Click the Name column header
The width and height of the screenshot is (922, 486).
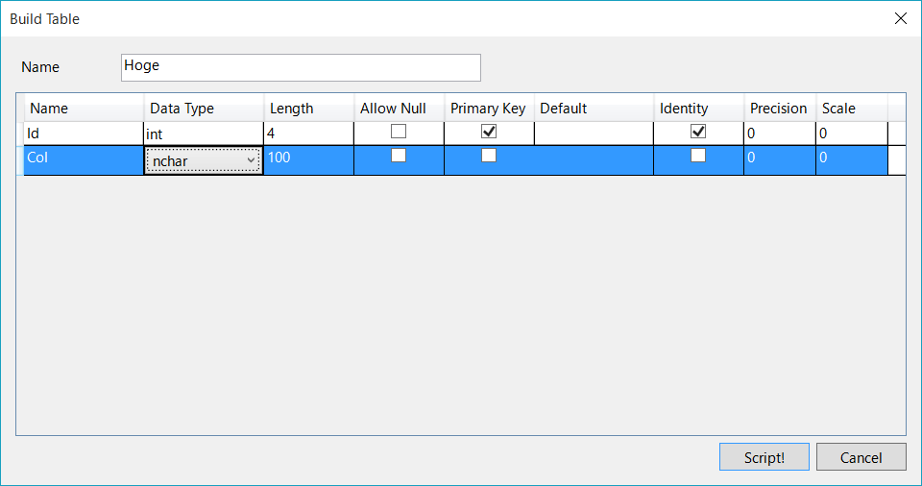84,109
